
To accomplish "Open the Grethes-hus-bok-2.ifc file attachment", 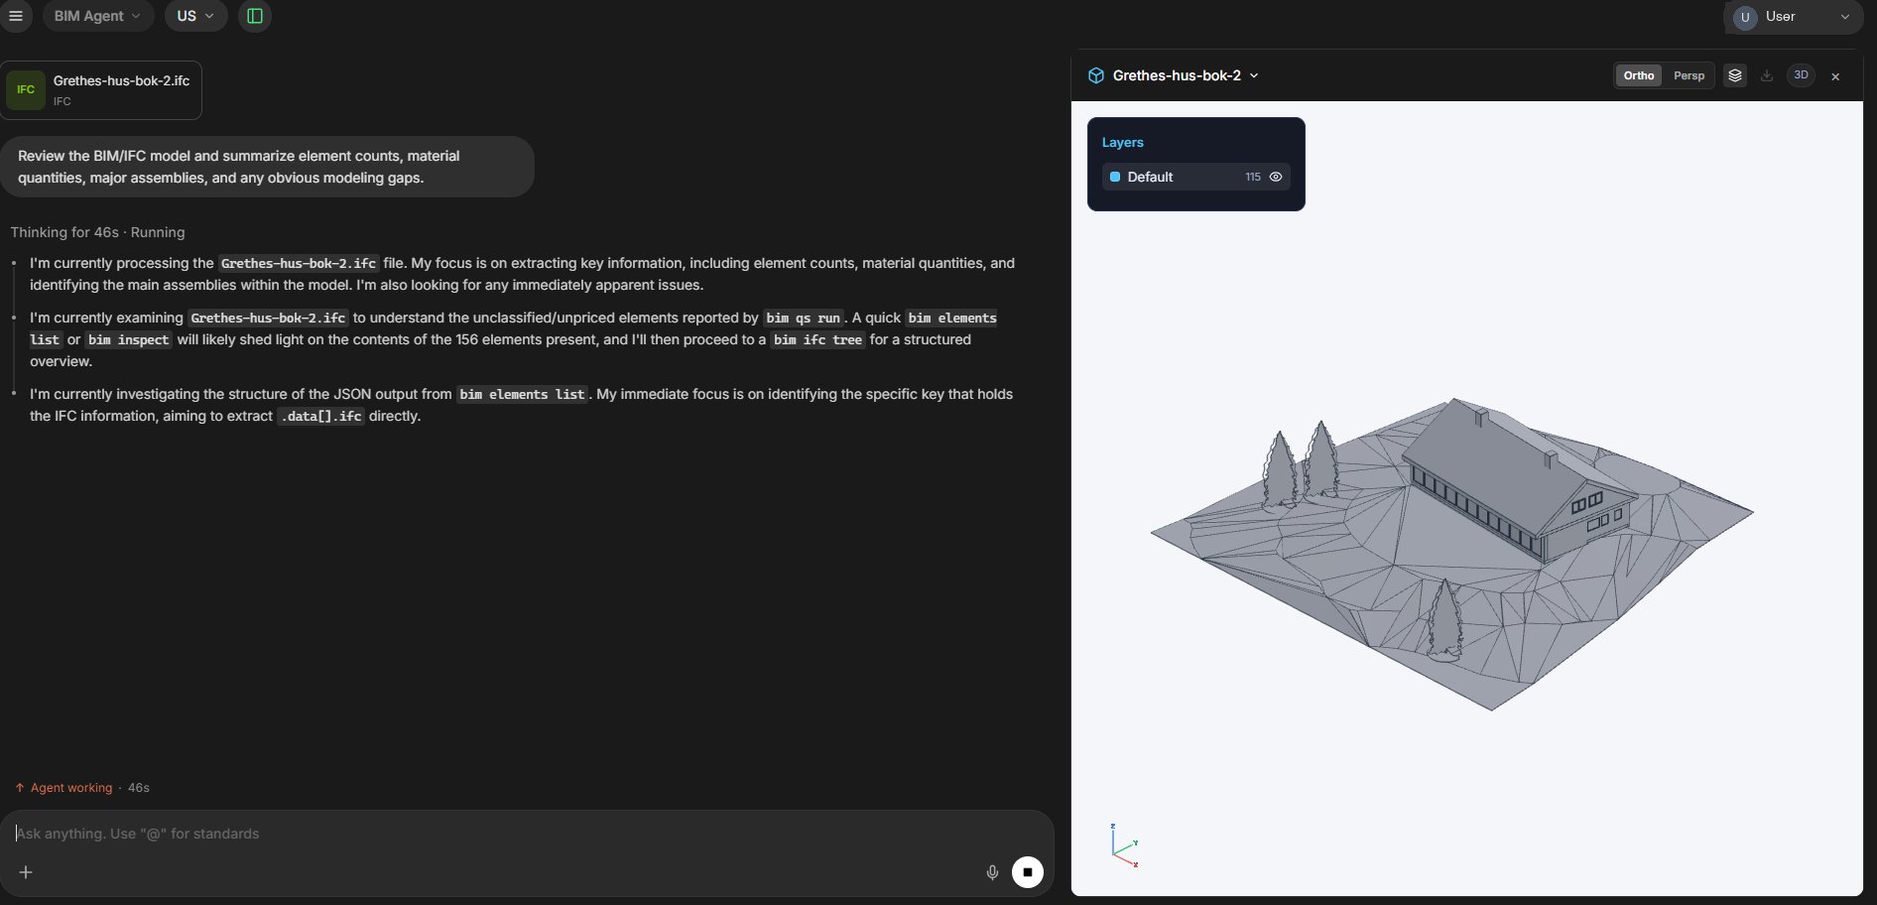I will tap(101, 90).
